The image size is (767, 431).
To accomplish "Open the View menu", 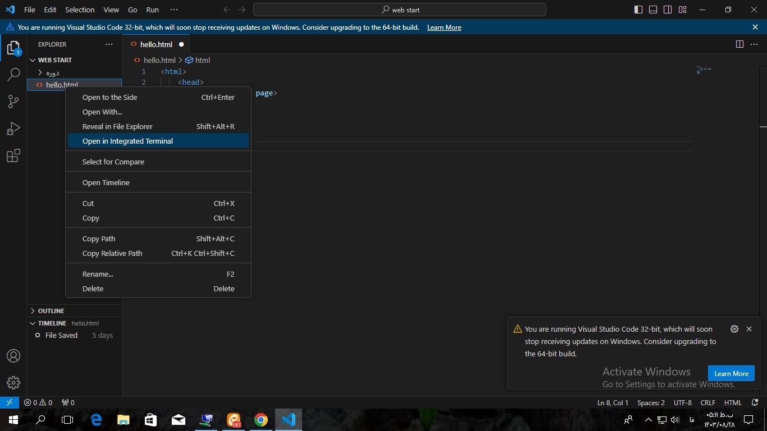I will (x=111, y=10).
